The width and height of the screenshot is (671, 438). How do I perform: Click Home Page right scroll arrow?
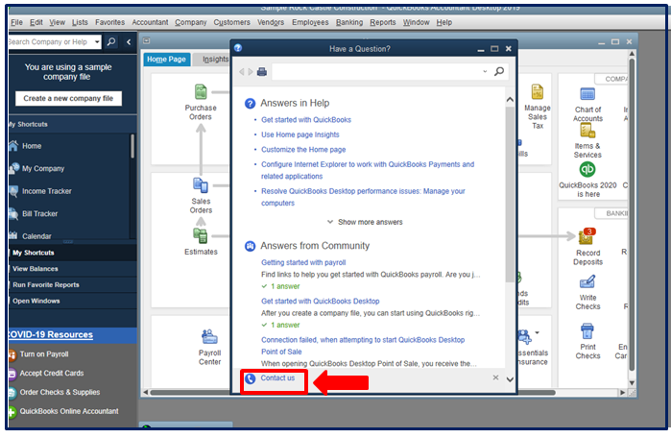(x=622, y=392)
